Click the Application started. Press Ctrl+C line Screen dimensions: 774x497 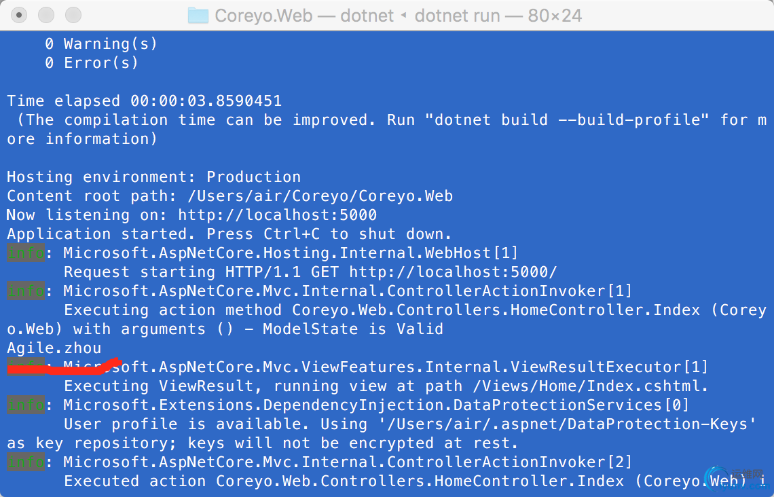229,234
